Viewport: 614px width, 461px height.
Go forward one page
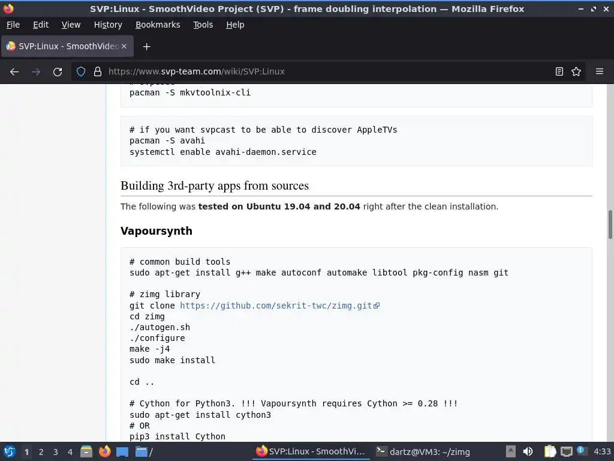click(x=36, y=72)
